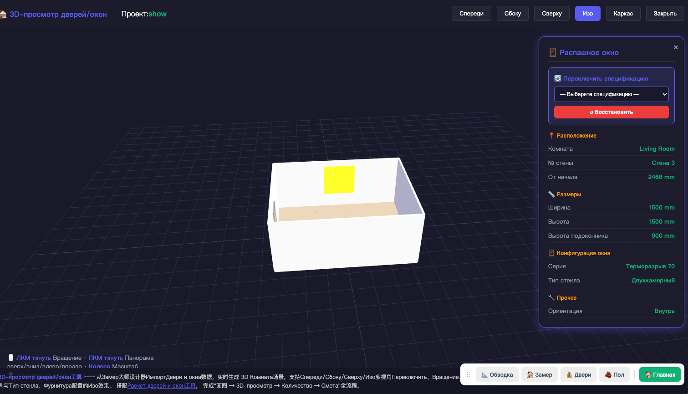Viewport: 688px width, 394px height.
Task: Click the wrench icon beside Прочее
Action: [551, 297]
